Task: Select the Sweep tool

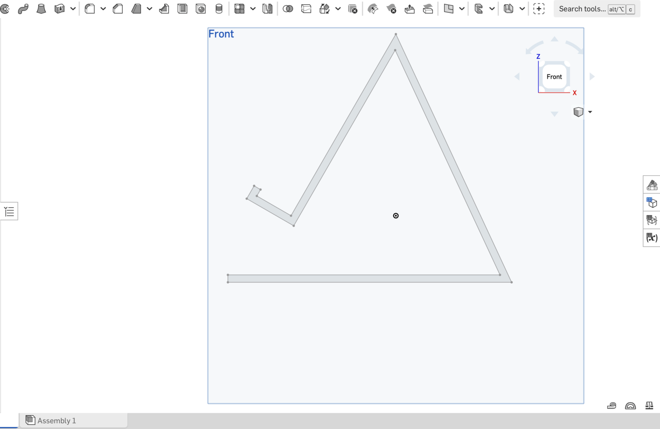Action: (x=23, y=9)
